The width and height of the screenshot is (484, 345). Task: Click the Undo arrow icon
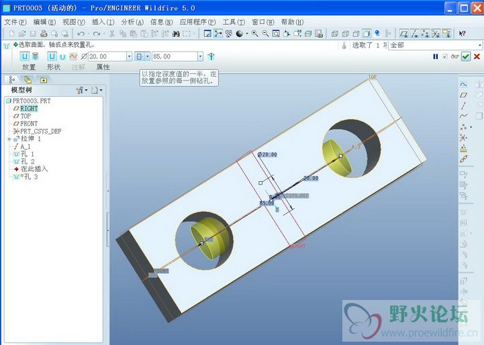pyautogui.click(x=81, y=34)
